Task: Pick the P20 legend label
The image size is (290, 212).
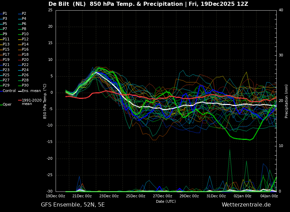Action: point(25,60)
